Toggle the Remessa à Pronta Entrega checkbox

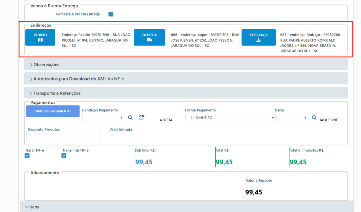click(111, 14)
